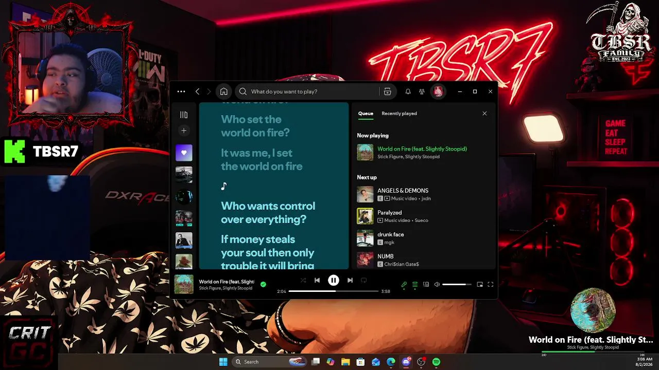Open the Spotify miniplayer
This screenshot has height=370, width=659.
pos(480,284)
